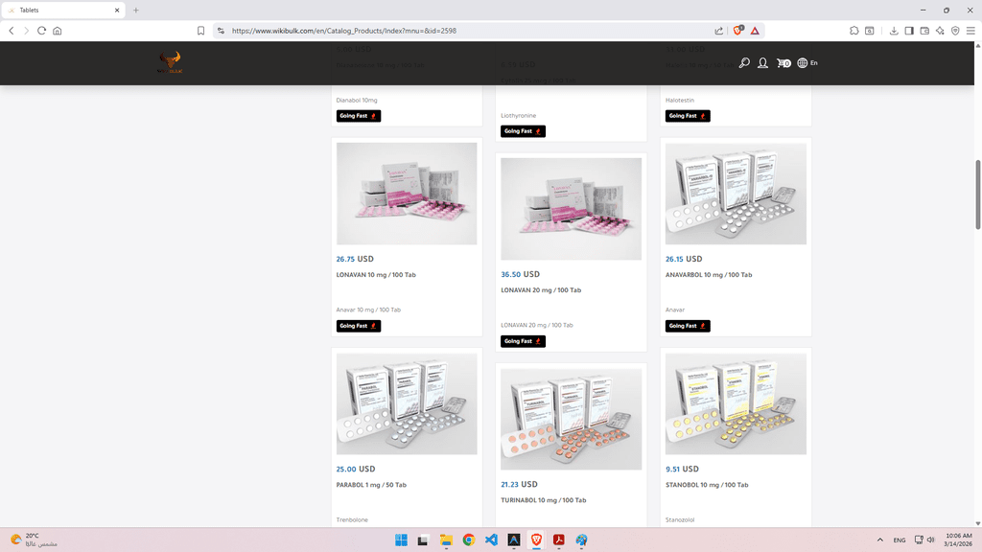The height and width of the screenshot is (552, 982).
Task: Click the page vertical scrollbar thumb
Action: coord(977,195)
